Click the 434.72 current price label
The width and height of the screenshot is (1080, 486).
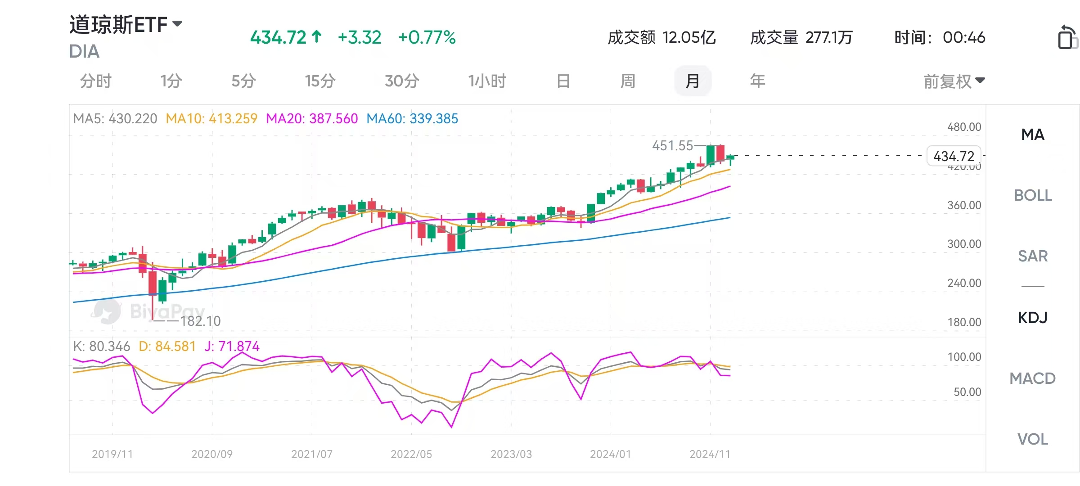pos(954,156)
